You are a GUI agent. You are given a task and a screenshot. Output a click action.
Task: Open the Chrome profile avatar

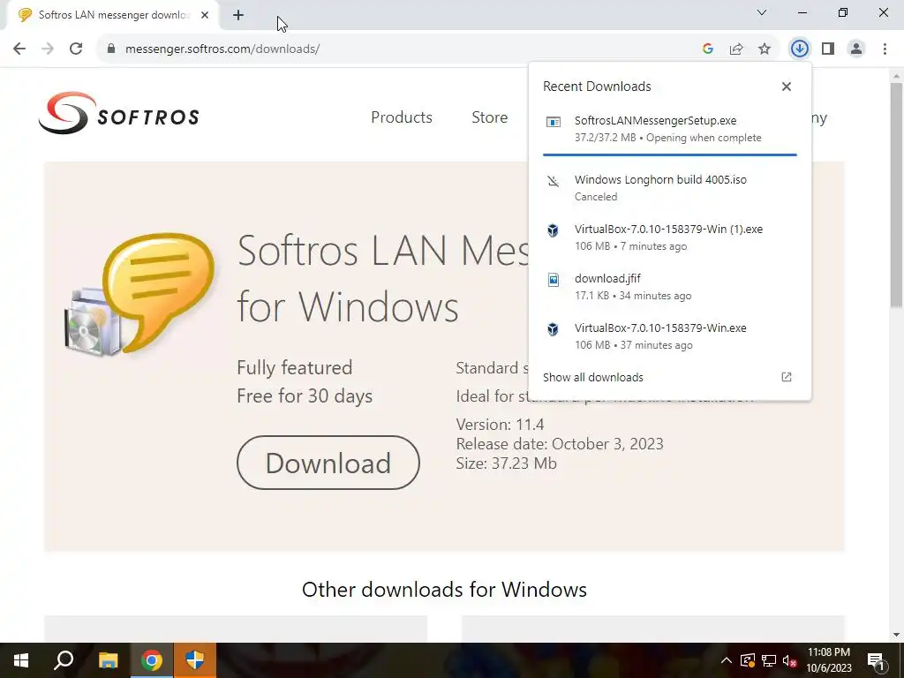[856, 49]
